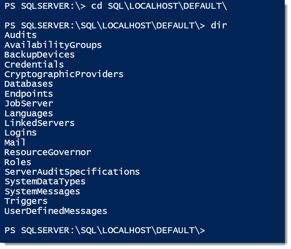Select the SystemDataTypes entry

[45, 182]
